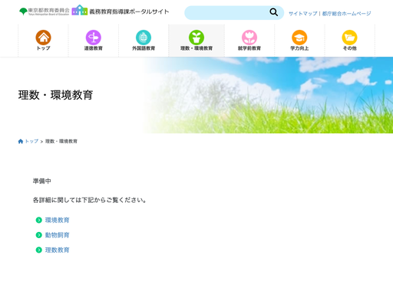This screenshot has height=294, width=393.
Task: Go to トップ via breadcrumb link
Action: (31, 141)
